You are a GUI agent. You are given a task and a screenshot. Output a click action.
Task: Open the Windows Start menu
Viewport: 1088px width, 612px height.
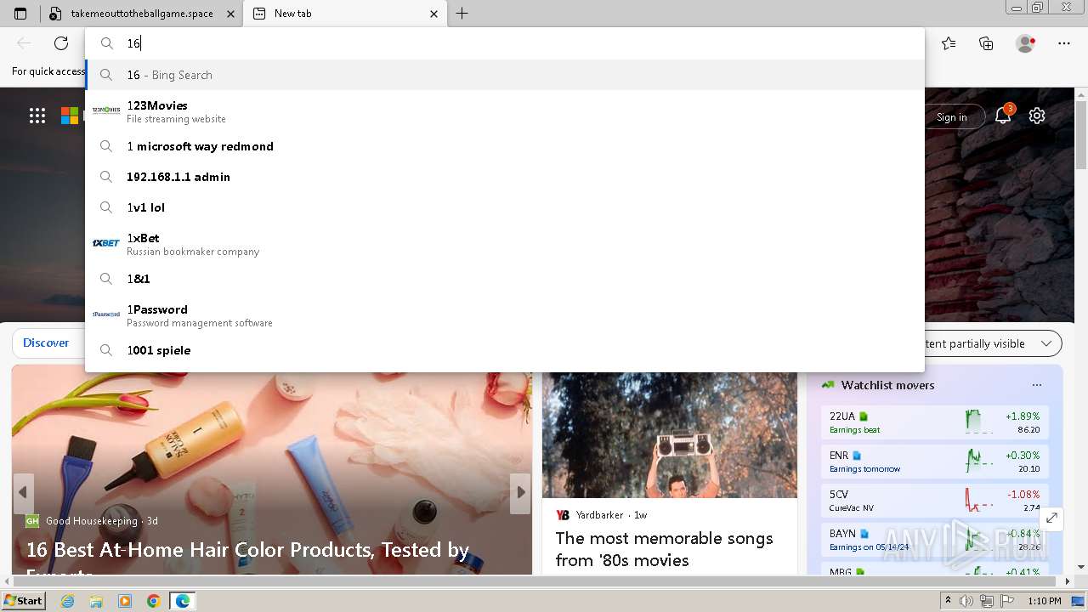click(x=23, y=601)
